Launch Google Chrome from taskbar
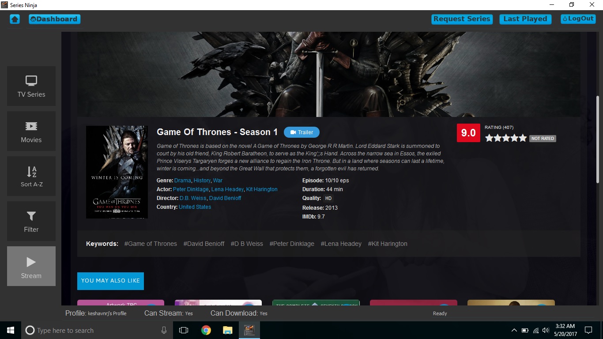603x339 pixels. click(206, 330)
